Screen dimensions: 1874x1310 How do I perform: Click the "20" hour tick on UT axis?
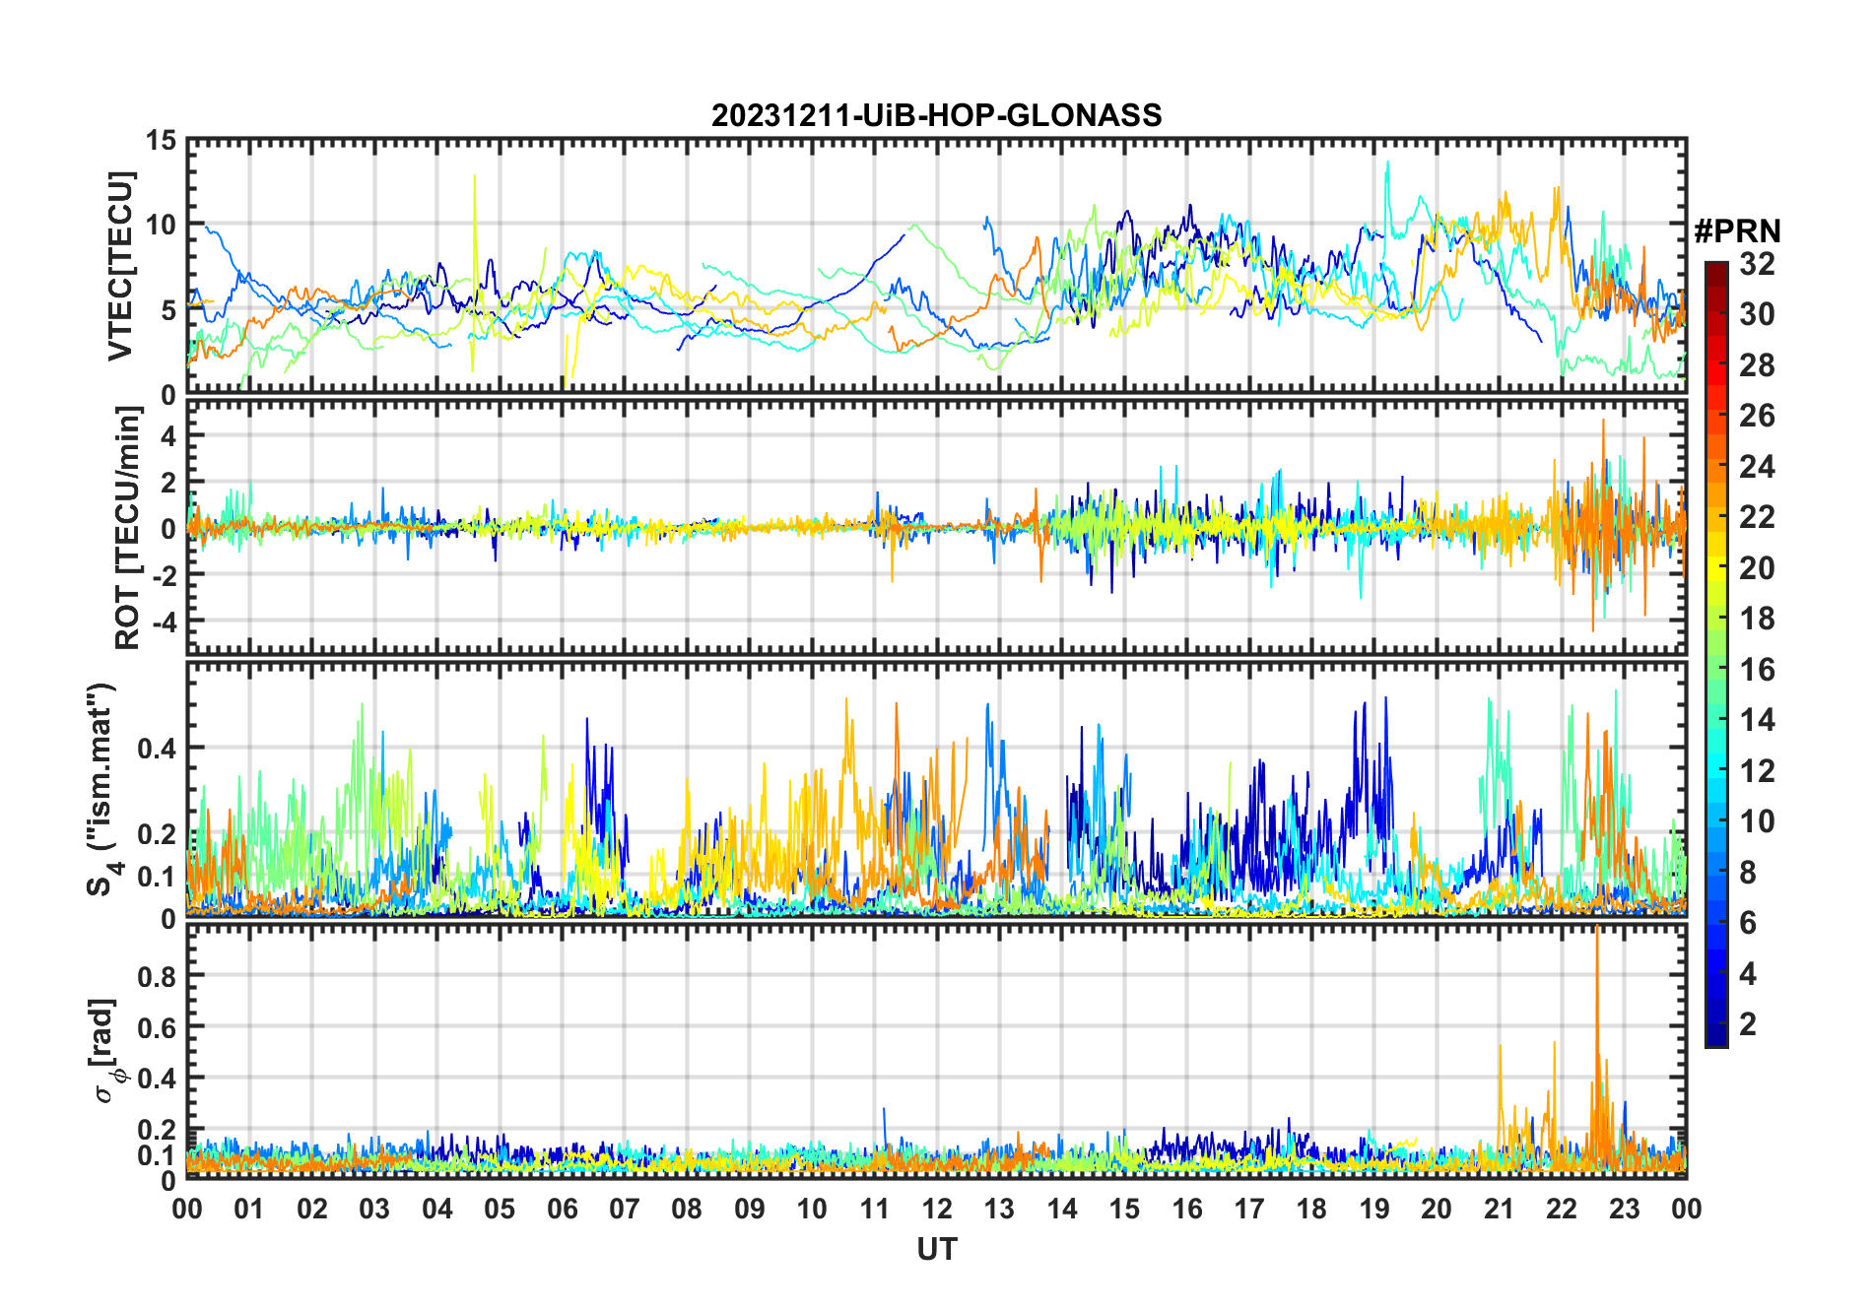tap(1437, 1209)
